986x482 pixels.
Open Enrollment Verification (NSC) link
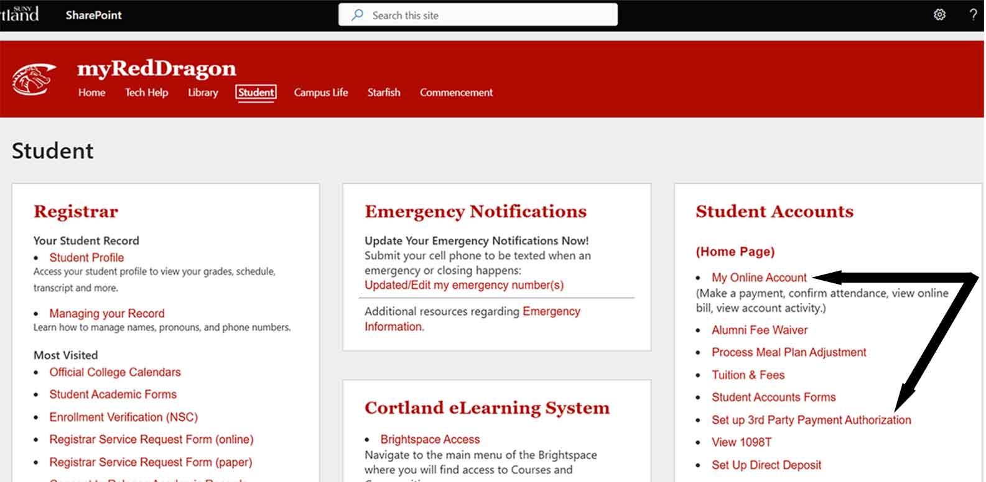pyautogui.click(x=123, y=417)
